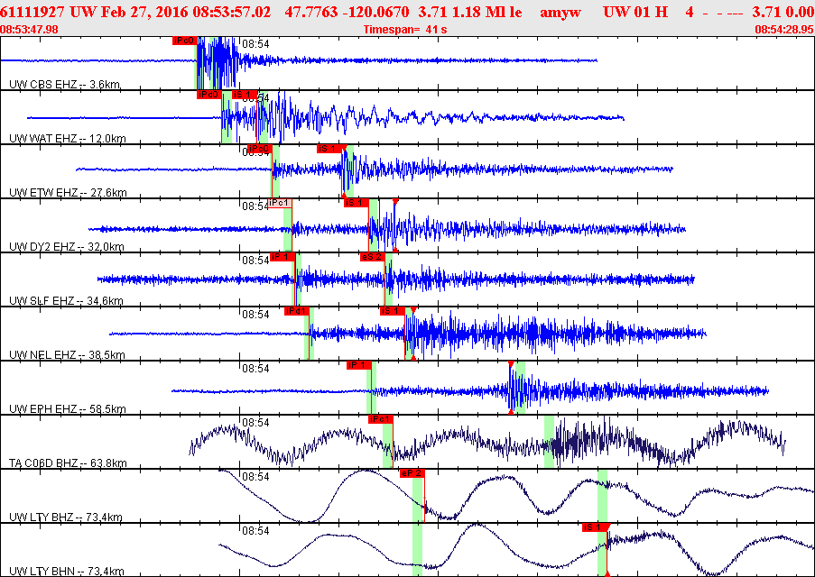Select the iS 1 pick flag on LTY BHN trace
This screenshot has height=577, width=815.
pyautogui.click(x=595, y=527)
